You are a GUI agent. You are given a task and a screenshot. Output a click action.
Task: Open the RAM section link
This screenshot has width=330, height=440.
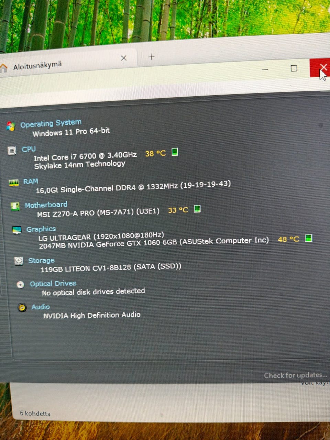click(x=31, y=181)
